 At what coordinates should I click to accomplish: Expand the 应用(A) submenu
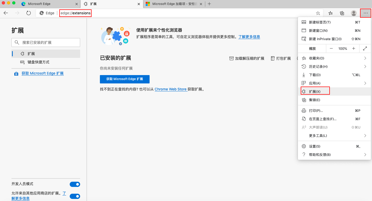click(x=334, y=83)
